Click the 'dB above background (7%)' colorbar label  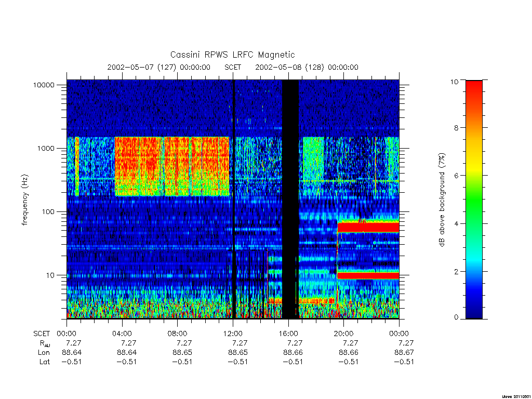point(442,200)
